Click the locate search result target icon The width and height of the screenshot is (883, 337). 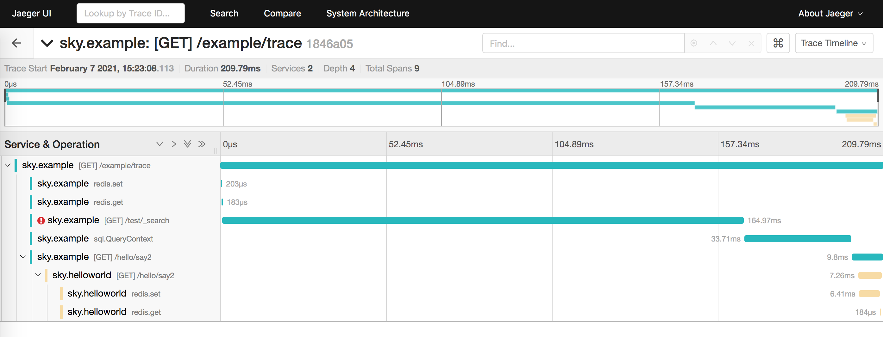tap(694, 43)
